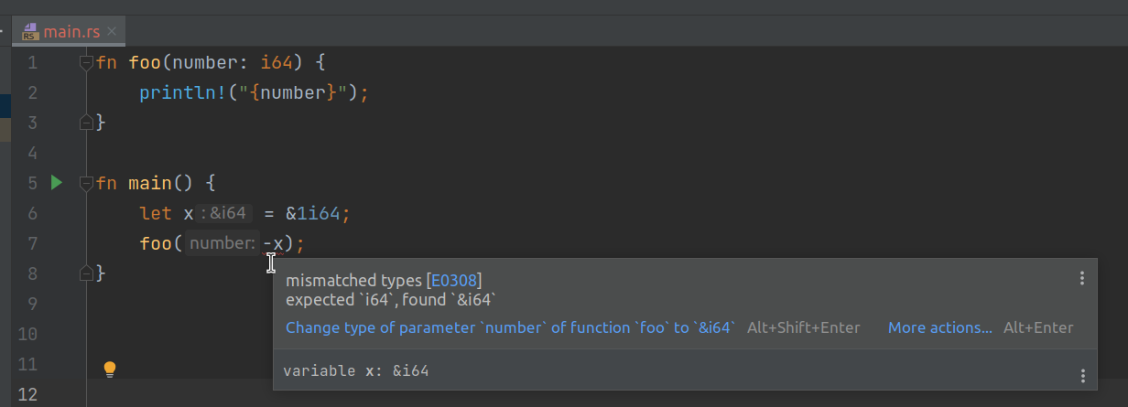Viewport: 1128px width, 407px height.
Task: Close the main.rs editor tab
Action: coord(112,31)
